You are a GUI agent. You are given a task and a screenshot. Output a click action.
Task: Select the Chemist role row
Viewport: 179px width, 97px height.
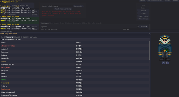(75, 77)
